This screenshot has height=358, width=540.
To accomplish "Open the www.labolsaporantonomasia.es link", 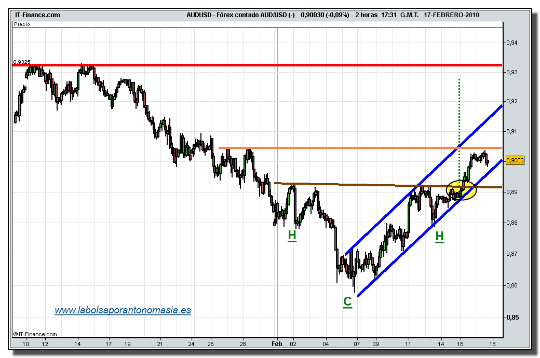I will click(x=123, y=310).
